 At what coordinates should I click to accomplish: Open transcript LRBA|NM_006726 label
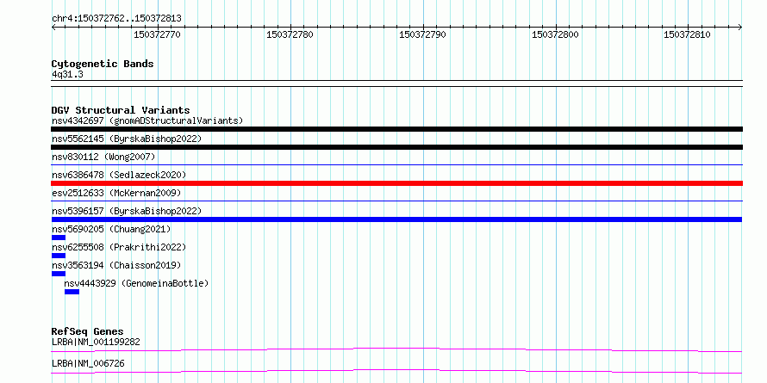88,363
